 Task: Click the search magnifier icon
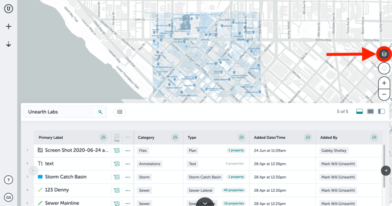coord(100,112)
